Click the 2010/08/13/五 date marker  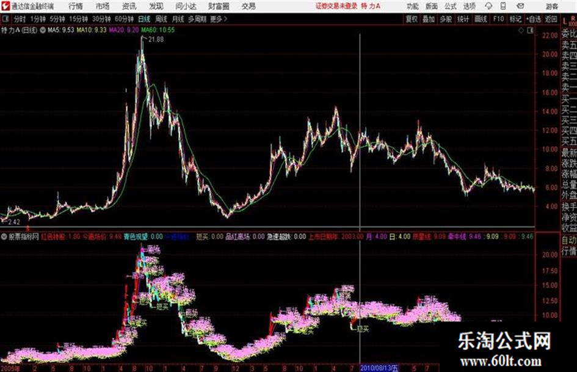[x=379, y=368]
